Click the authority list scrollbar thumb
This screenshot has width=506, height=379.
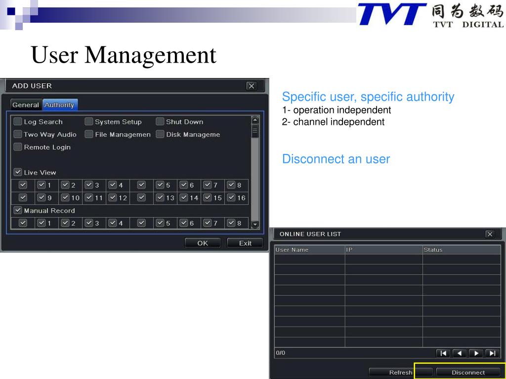[x=255, y=131]
